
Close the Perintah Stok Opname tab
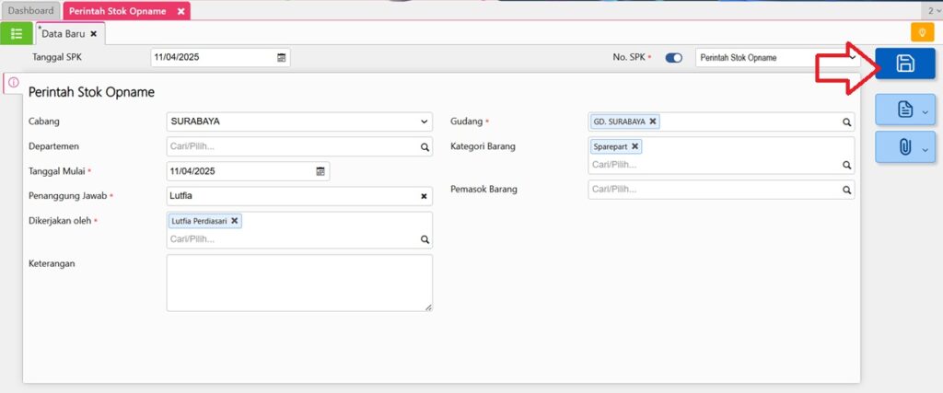pos(181,11)
